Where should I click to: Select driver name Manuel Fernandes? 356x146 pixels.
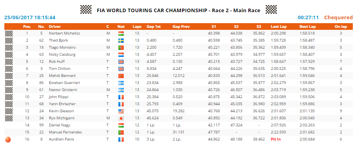pyautogui.click(x=65, y=132)
